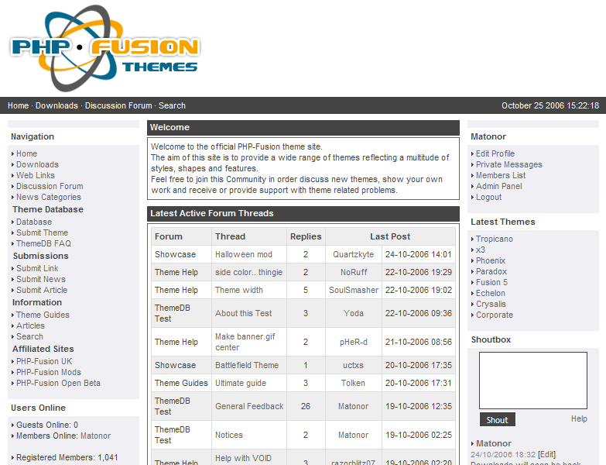Open Search in the top navigation bar

(172, 105)
